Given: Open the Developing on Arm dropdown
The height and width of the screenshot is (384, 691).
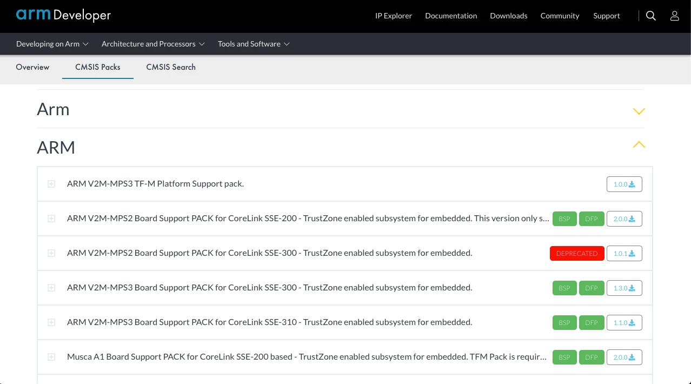Looking at the screenshot, I should tap(52, 44).
